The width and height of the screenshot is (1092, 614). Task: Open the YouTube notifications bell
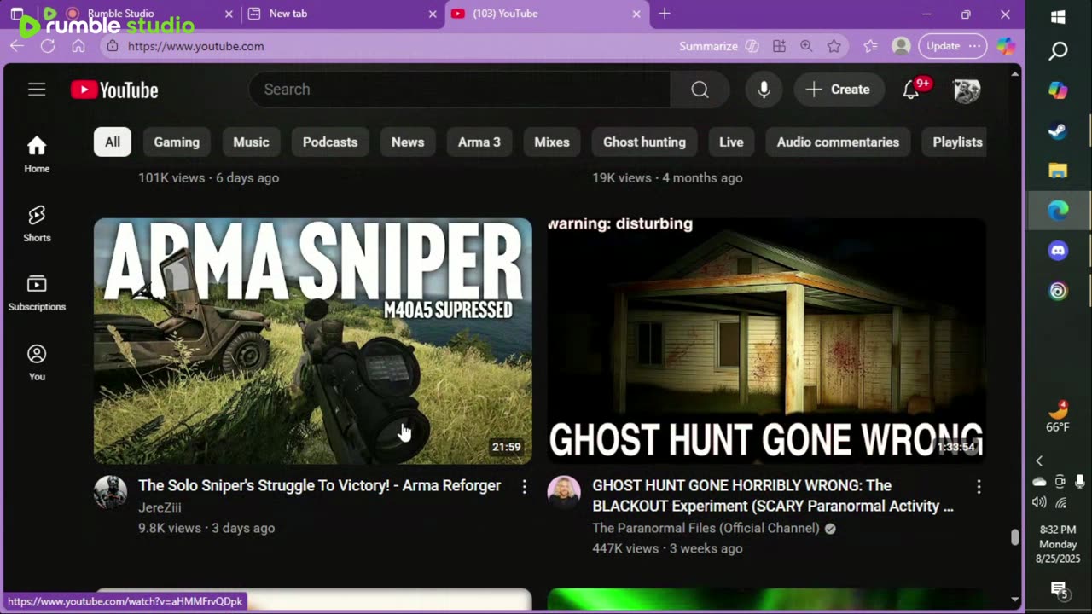[911, 90]
